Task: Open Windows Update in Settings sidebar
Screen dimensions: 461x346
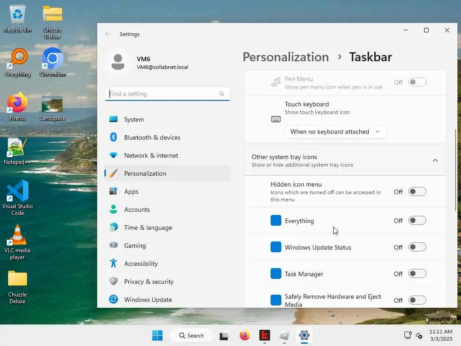Action: 167,300
